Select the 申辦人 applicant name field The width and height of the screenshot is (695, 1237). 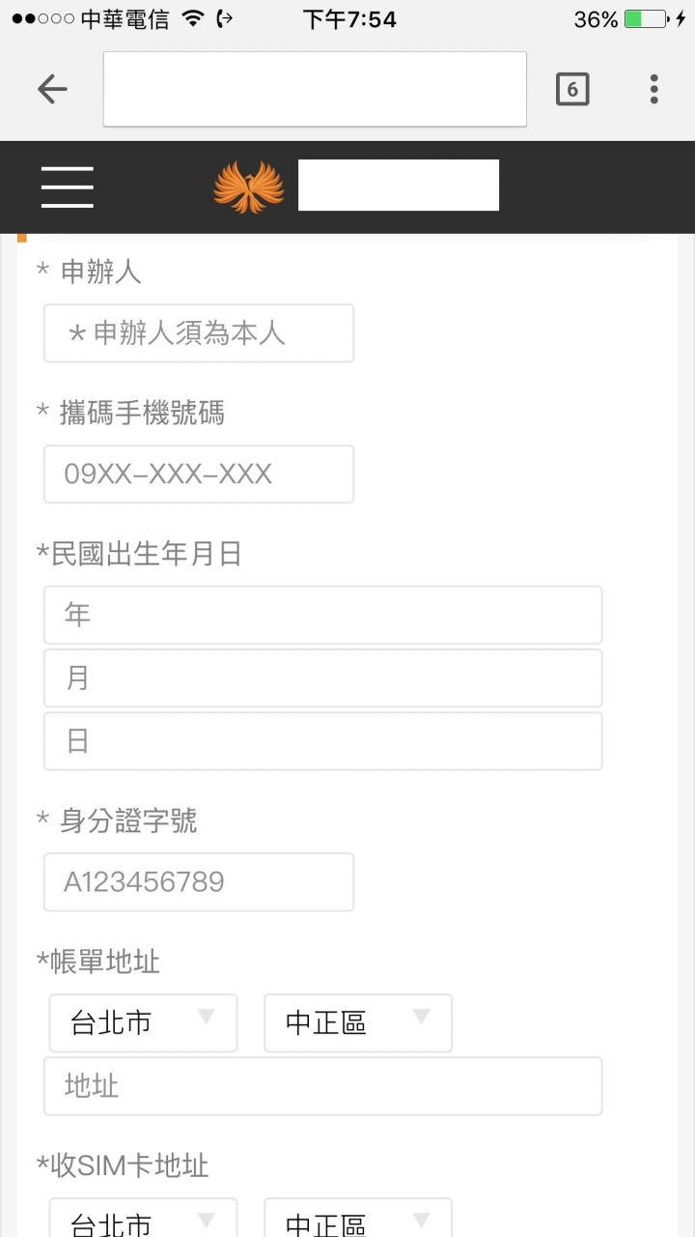coord(198,332)
